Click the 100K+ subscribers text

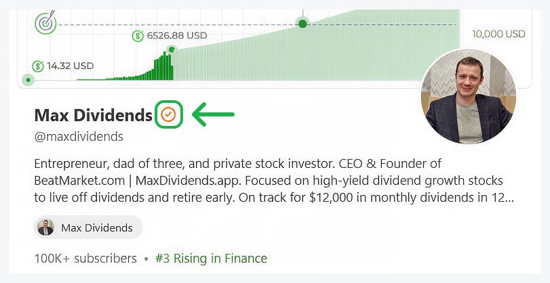85,259
